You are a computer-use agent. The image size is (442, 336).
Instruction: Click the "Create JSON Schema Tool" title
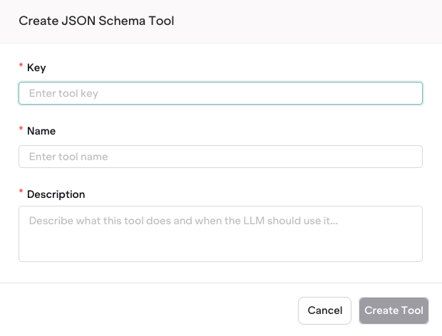[x=96, y=21]
